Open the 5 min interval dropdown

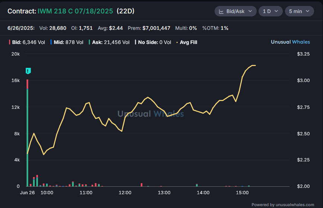point(299,11)
